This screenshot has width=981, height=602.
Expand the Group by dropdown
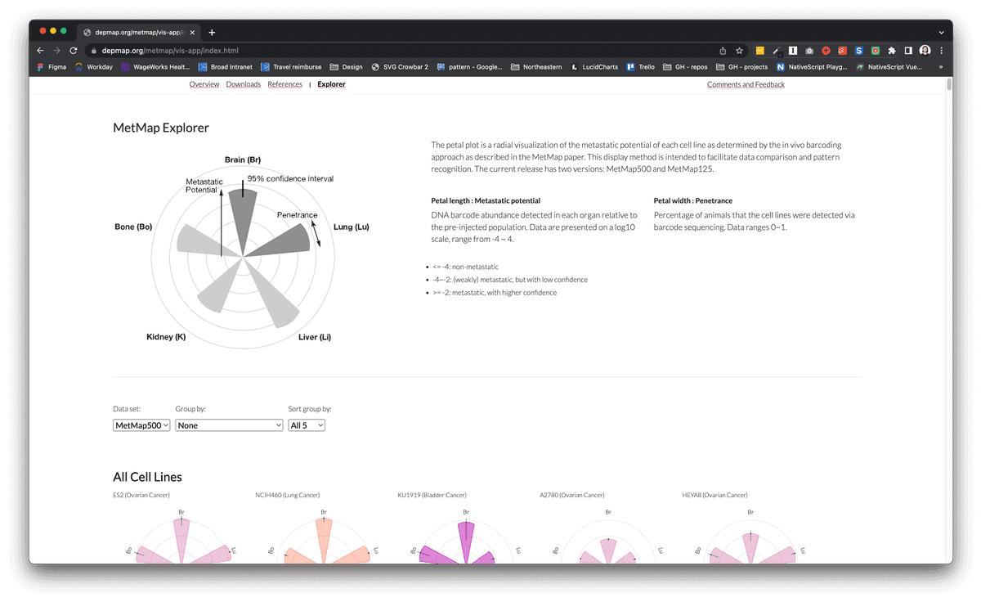[x=229, y=425]
